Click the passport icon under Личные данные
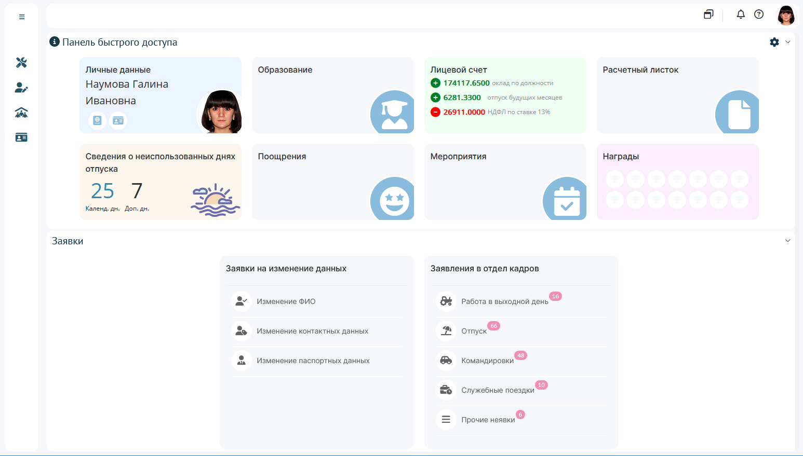 (x=97, y=120)
